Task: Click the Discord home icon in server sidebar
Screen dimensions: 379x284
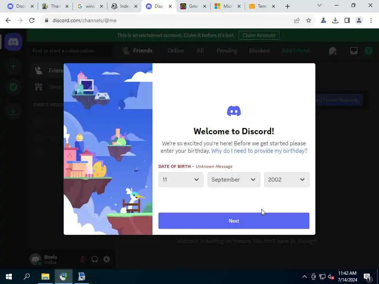Action: point(13,42)
